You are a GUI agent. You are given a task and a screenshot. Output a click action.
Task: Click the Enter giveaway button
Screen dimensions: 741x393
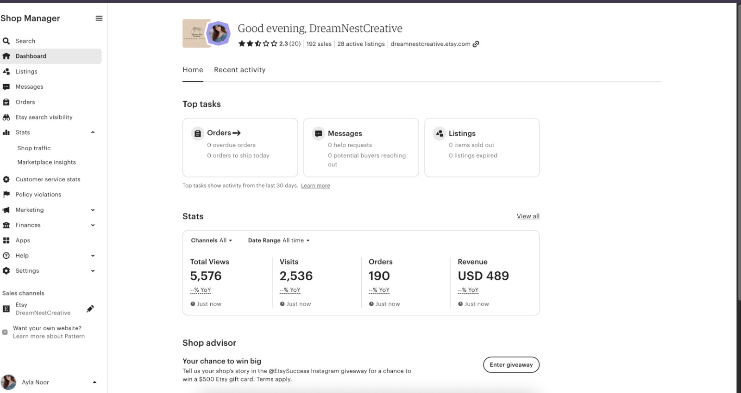[511, 365]
